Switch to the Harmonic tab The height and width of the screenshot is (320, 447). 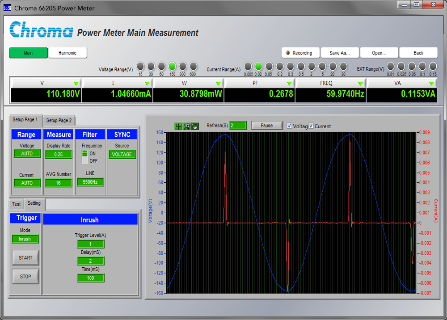click(67, 53)
